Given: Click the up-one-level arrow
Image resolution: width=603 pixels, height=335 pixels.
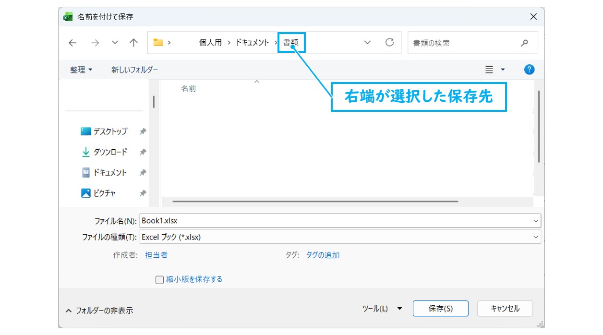Looking at the screenshot, I should [x=133, y=43].
